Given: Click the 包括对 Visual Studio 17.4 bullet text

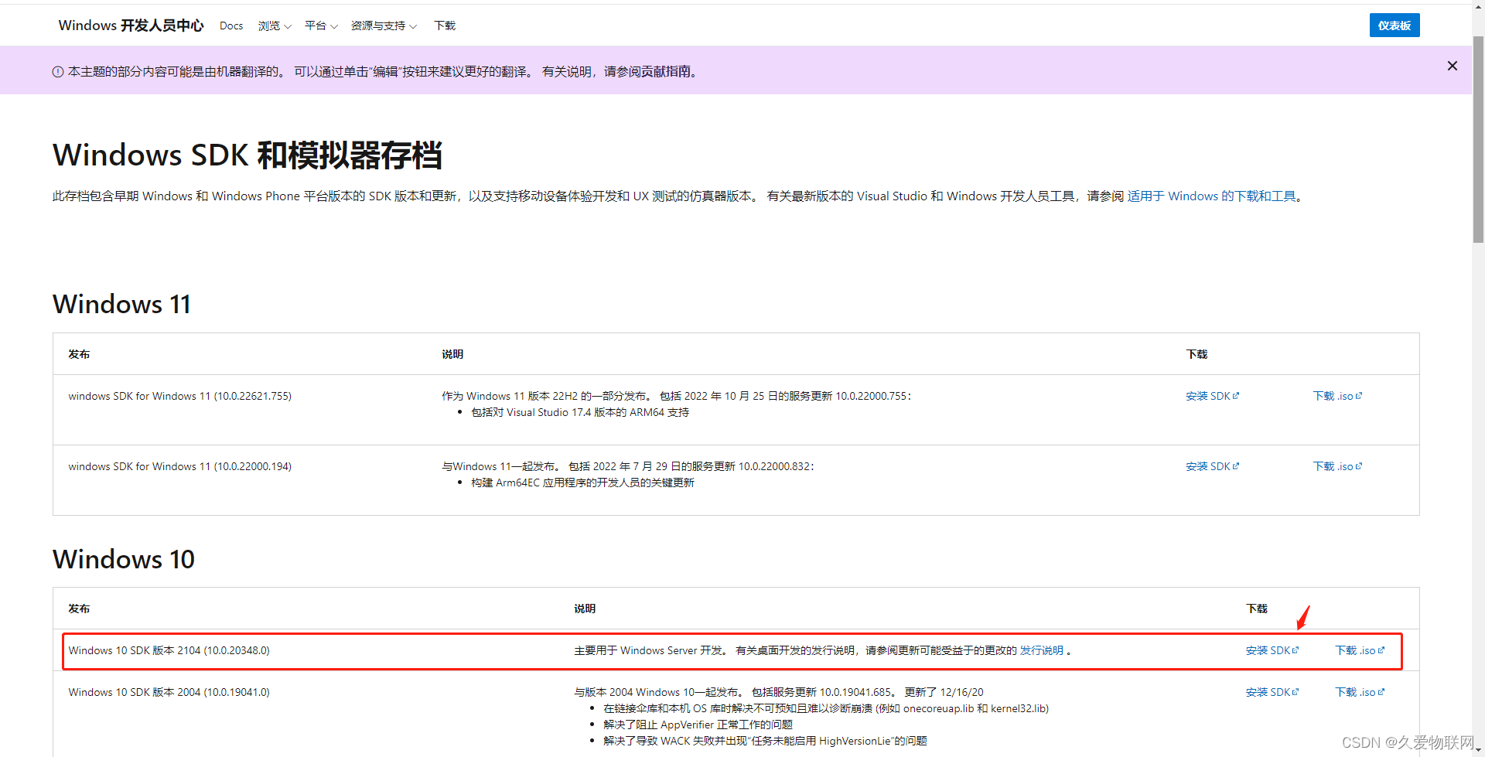Looking at the screenshot, I should 580,412.
